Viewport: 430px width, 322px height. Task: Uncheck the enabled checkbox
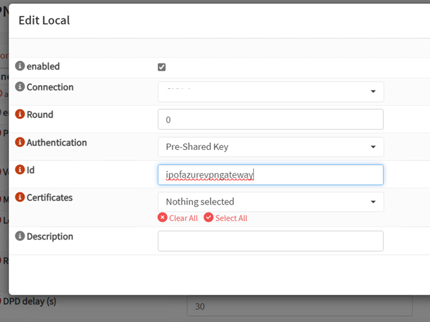click(162, 67)
